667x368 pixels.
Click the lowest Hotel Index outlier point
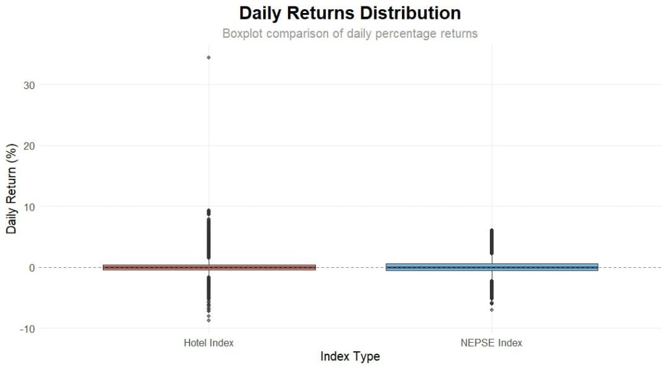coord(208,320)
